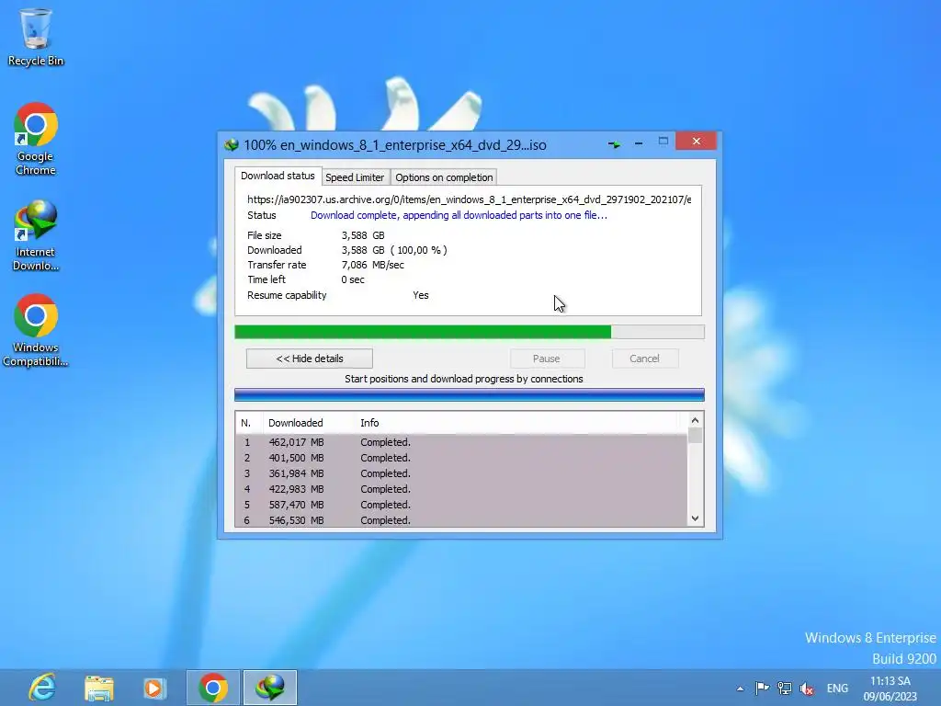Open File Explorer from the taskbar
Screen dimensions: 941x706
99,688
